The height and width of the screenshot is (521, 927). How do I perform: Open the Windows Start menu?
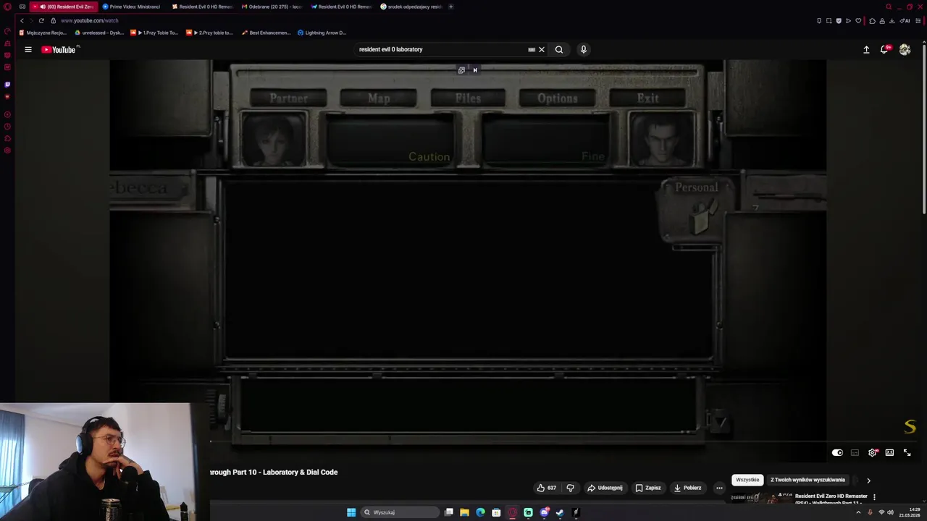(x=351, y=512)
